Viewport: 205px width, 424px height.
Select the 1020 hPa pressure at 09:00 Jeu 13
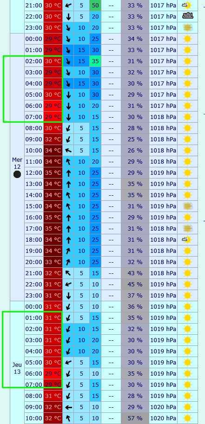coord(163,407)
